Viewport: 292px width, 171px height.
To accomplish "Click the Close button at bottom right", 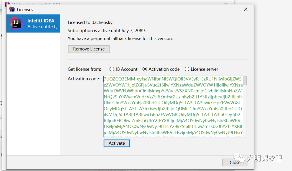I will pyautogui.click(x=235, y=162).
